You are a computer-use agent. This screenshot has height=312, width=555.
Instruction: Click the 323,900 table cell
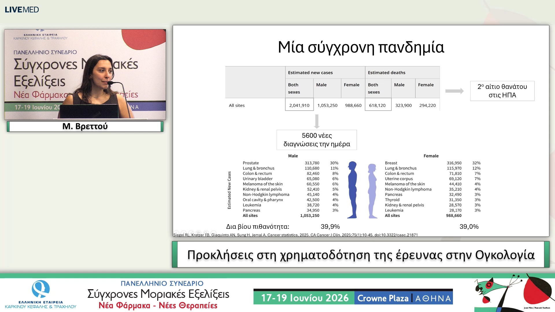tap(403, 105)
